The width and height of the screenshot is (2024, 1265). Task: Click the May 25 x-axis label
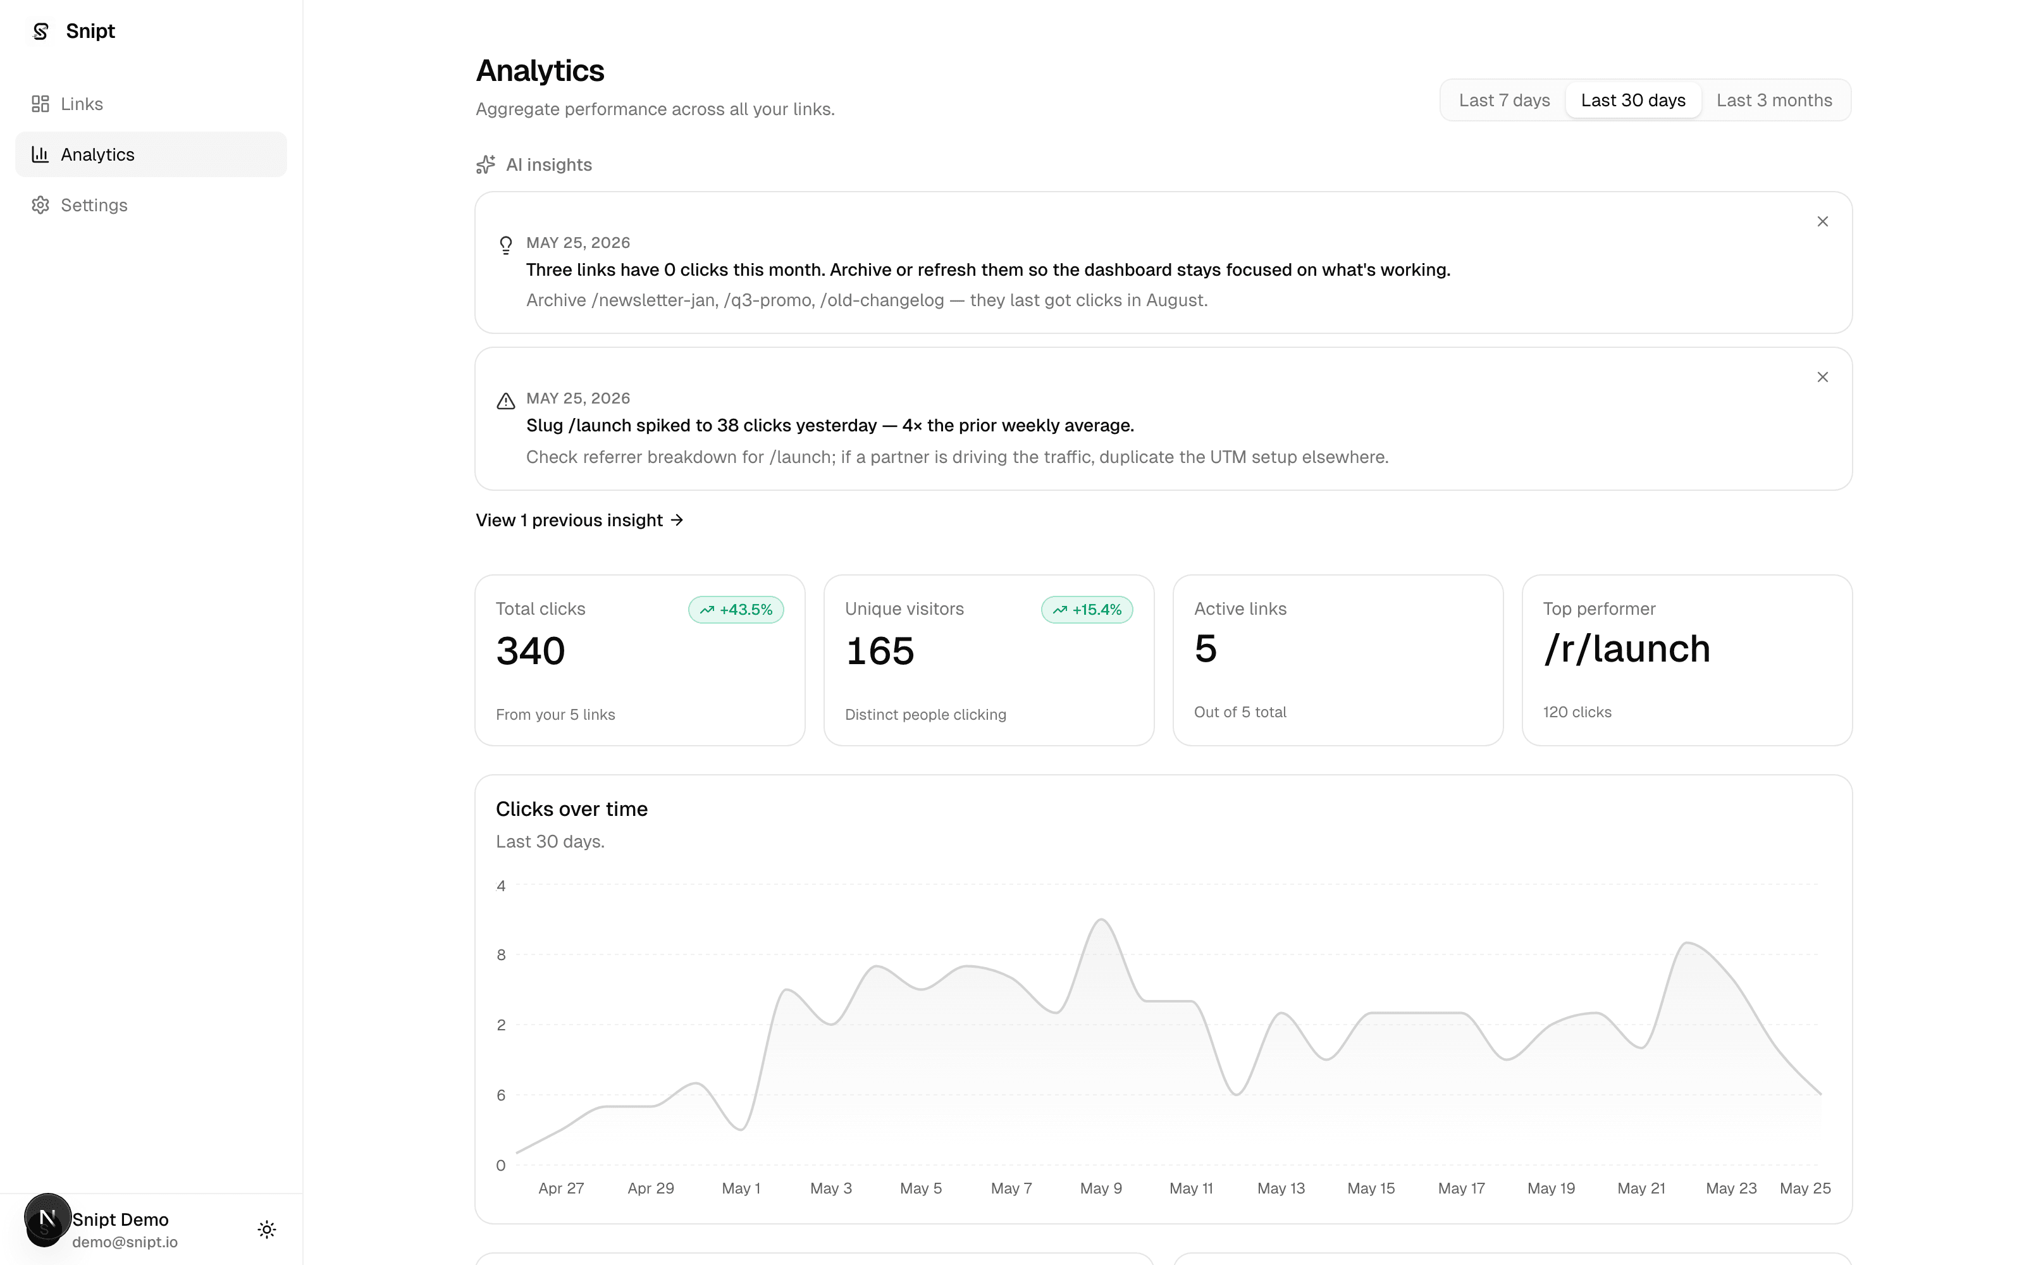pyautogui.click(x=1805, y=1188)
